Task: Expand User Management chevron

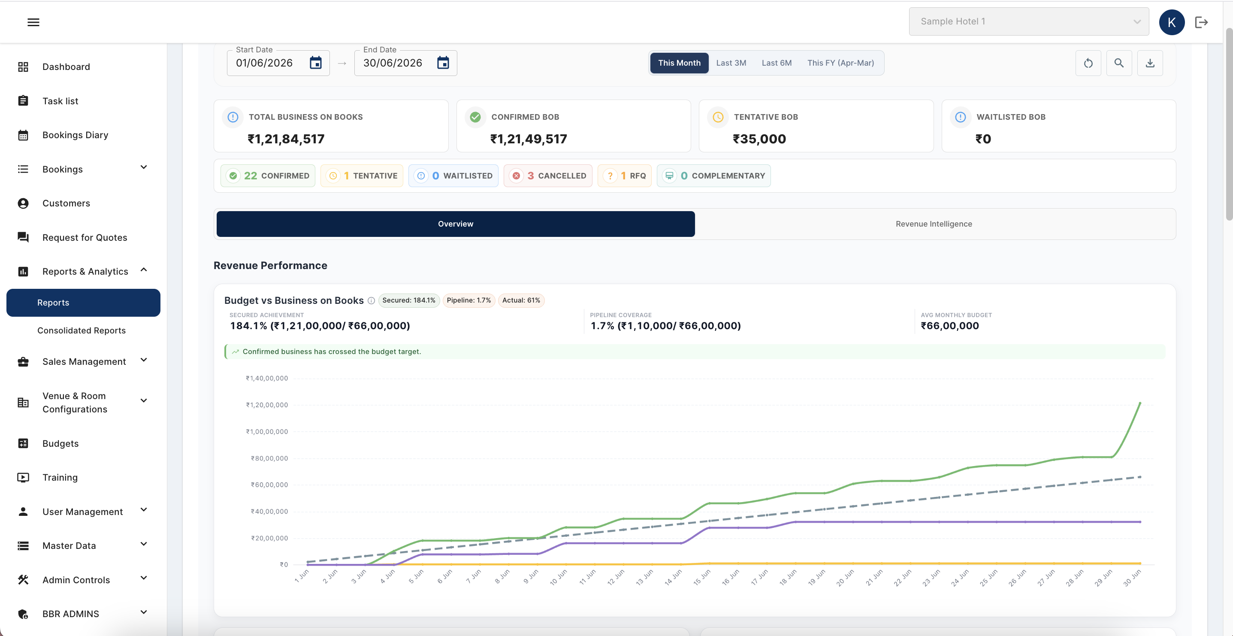Action: click(x=144, y=509)
